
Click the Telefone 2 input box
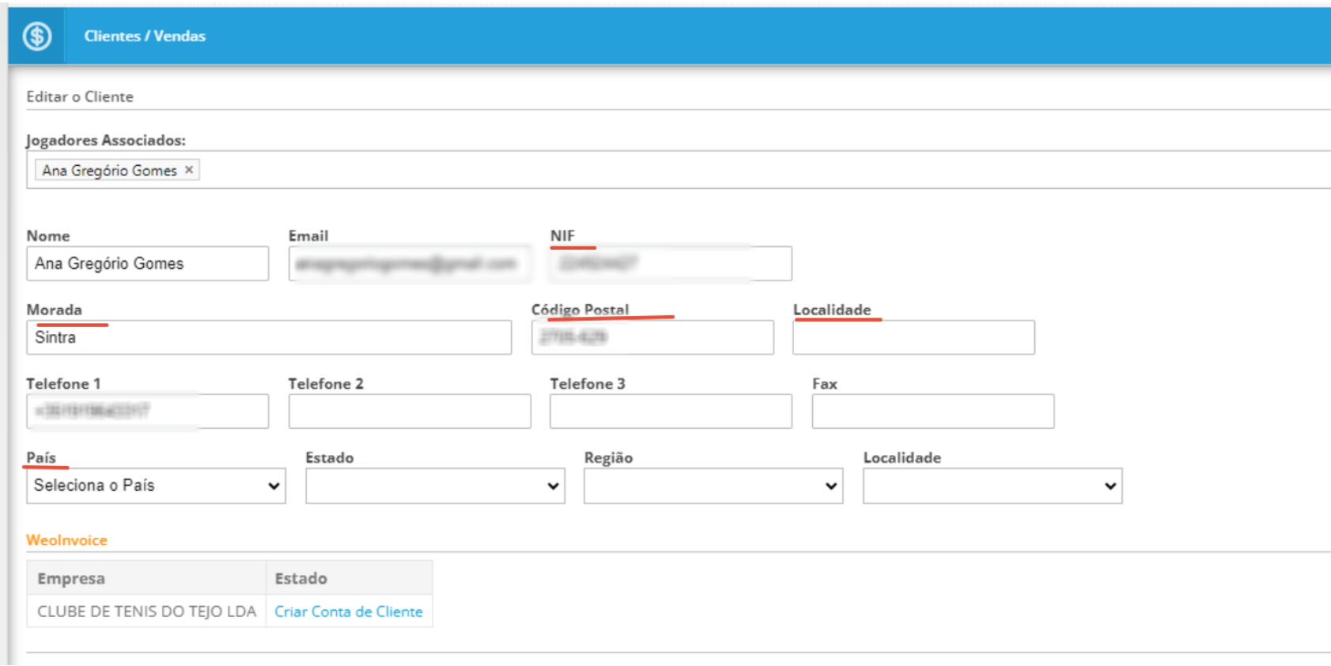click(x=409, y=412)
